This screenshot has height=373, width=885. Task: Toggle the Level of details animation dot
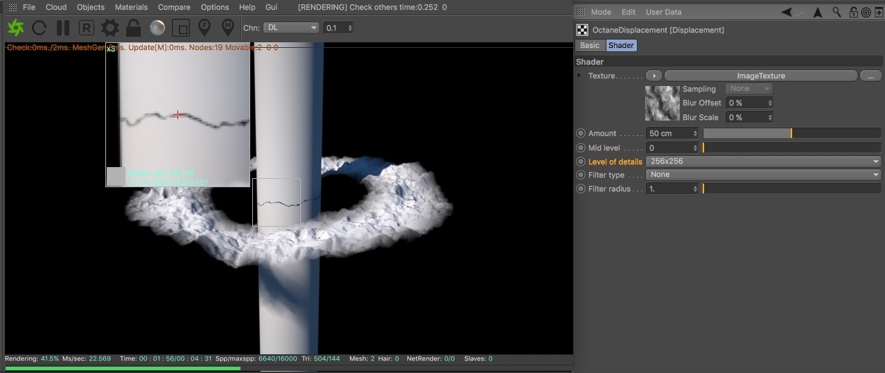tap(581, 162)
